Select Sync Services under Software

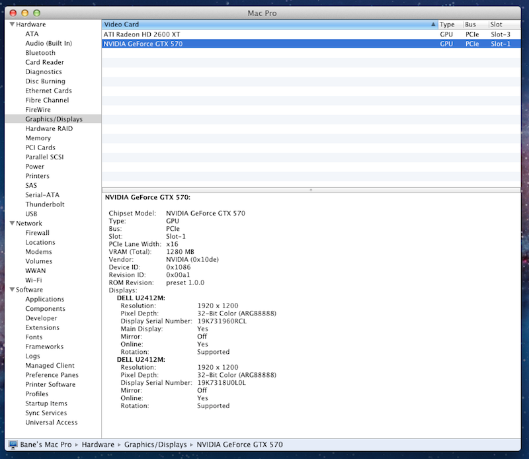click(46, 412)
